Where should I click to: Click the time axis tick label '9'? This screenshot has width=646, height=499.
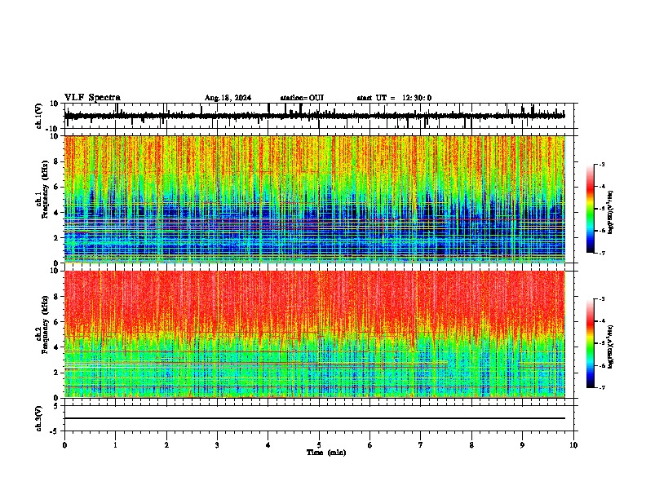(522, 445)
